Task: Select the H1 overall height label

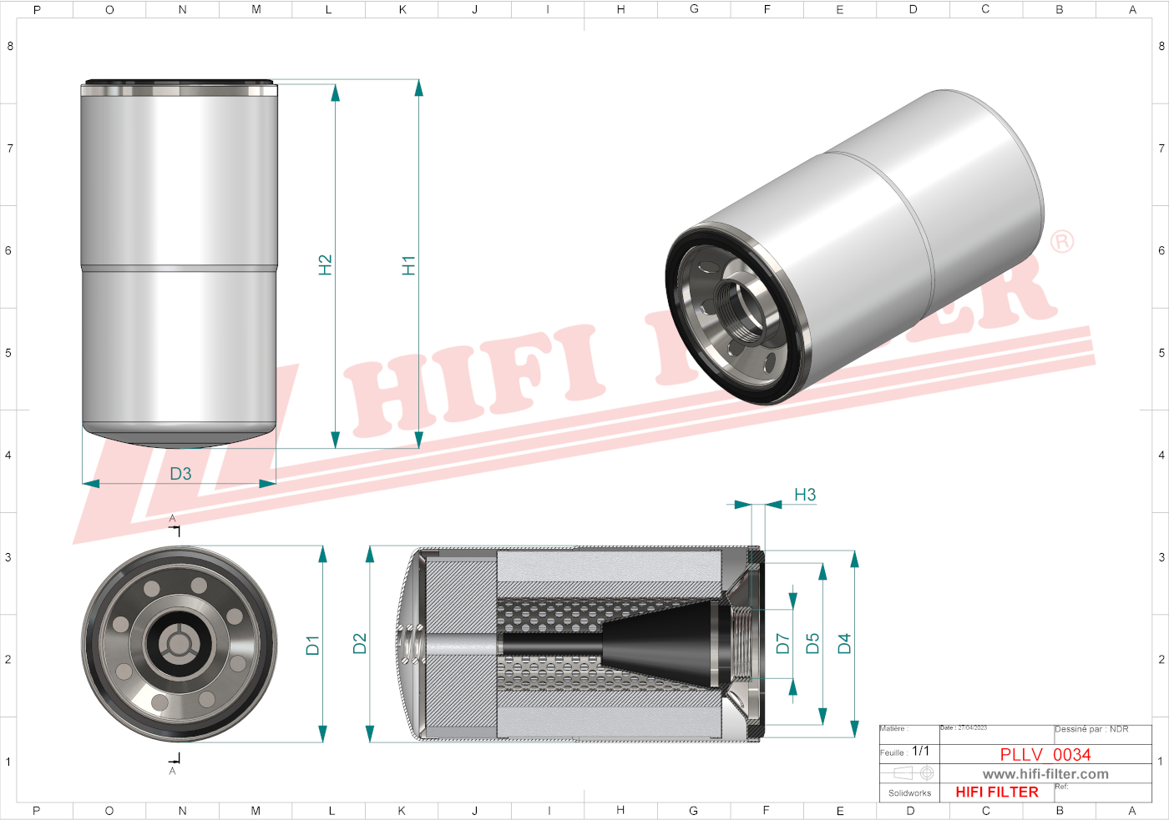Action: pos(408,265)
